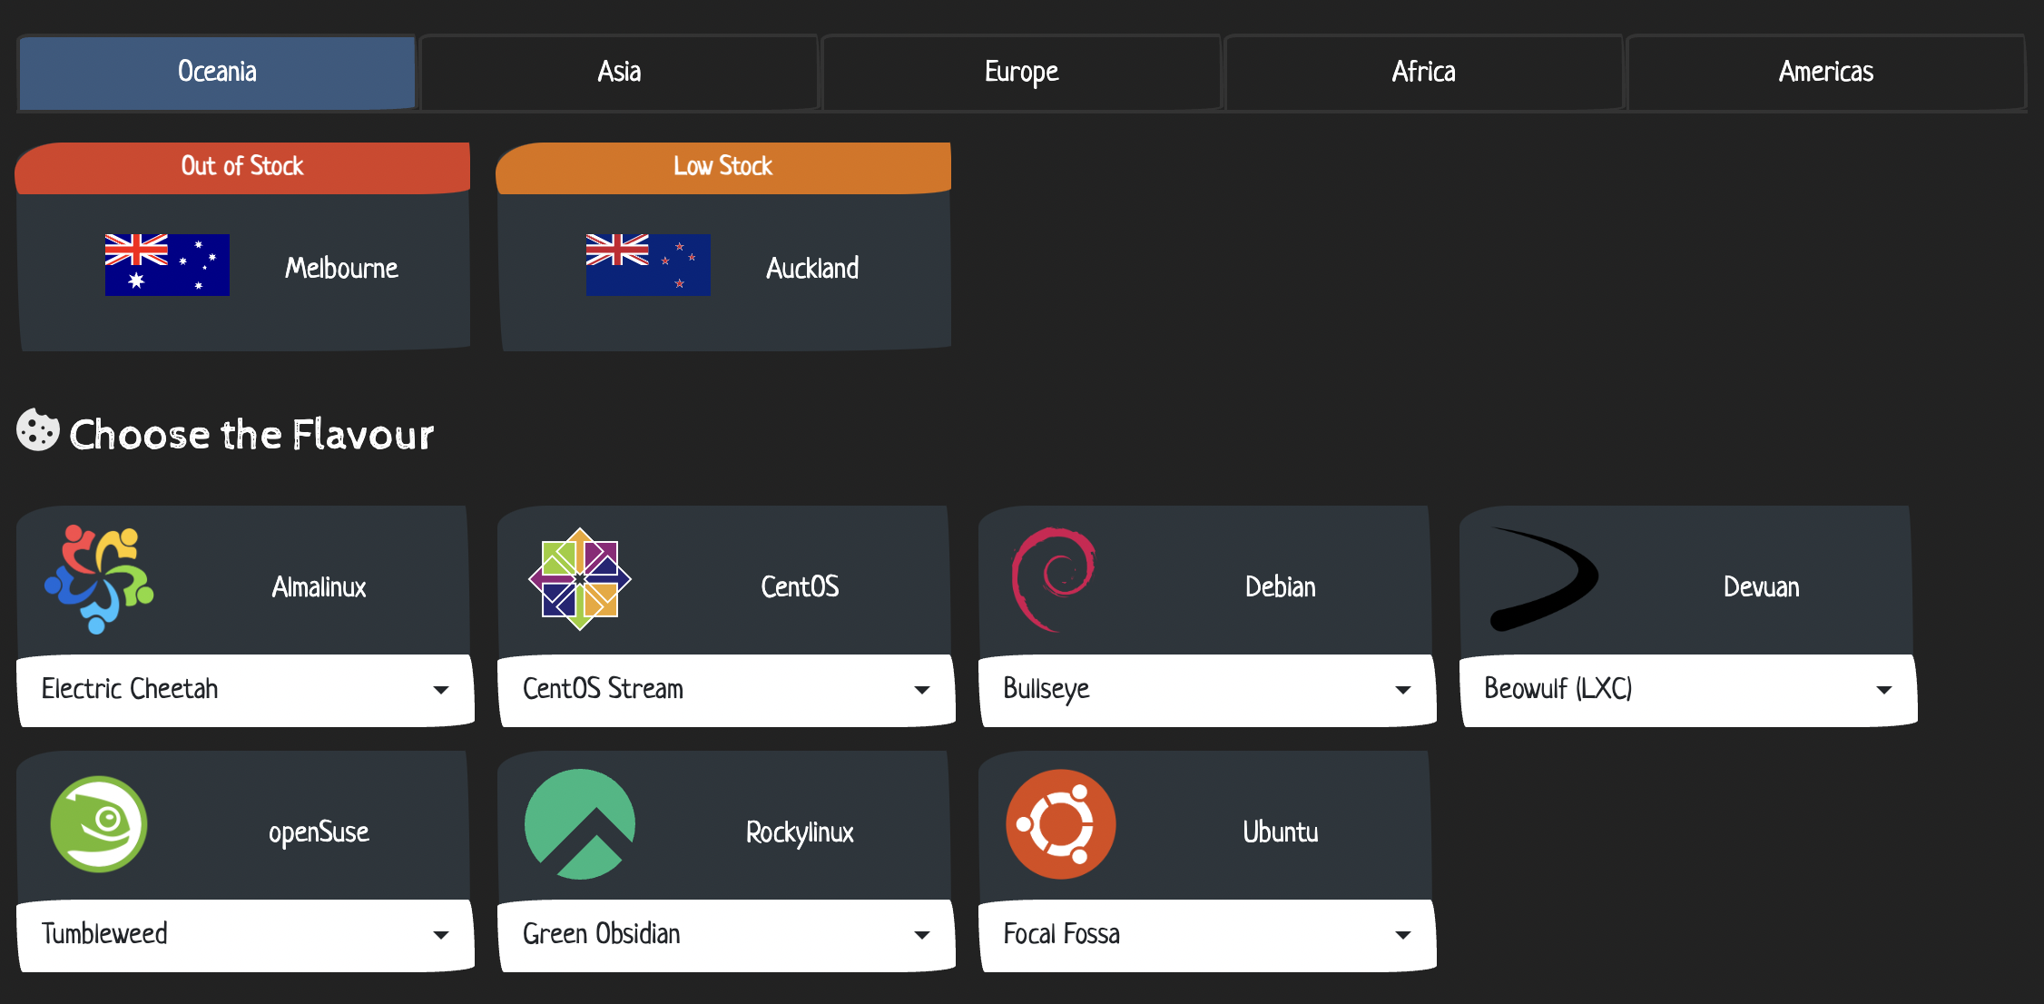Screen dimensions: 2044x1004
Task: Click the cookie icon beside Choose the Flavour
Action: tap(38, 430)
